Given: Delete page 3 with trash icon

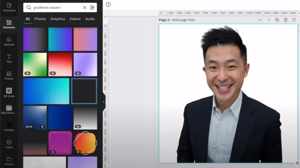Looking at the screenshot, I should 286,20.
